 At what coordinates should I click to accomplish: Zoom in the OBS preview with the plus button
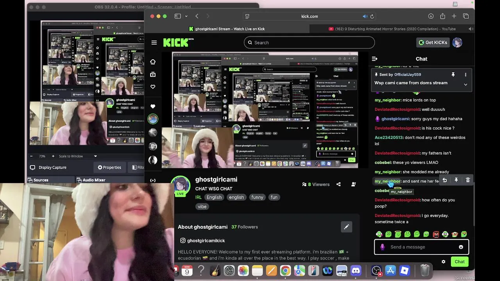coord(53,156)
